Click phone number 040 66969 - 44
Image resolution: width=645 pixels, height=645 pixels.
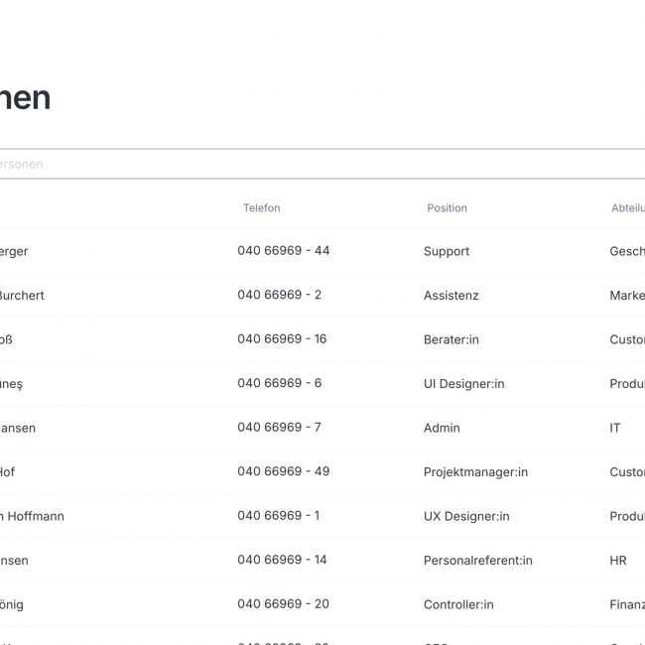click(x=283, y=251)
